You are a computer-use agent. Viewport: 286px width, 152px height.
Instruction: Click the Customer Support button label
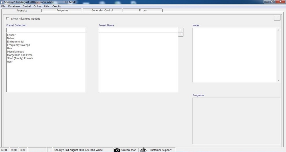(160, 150)
